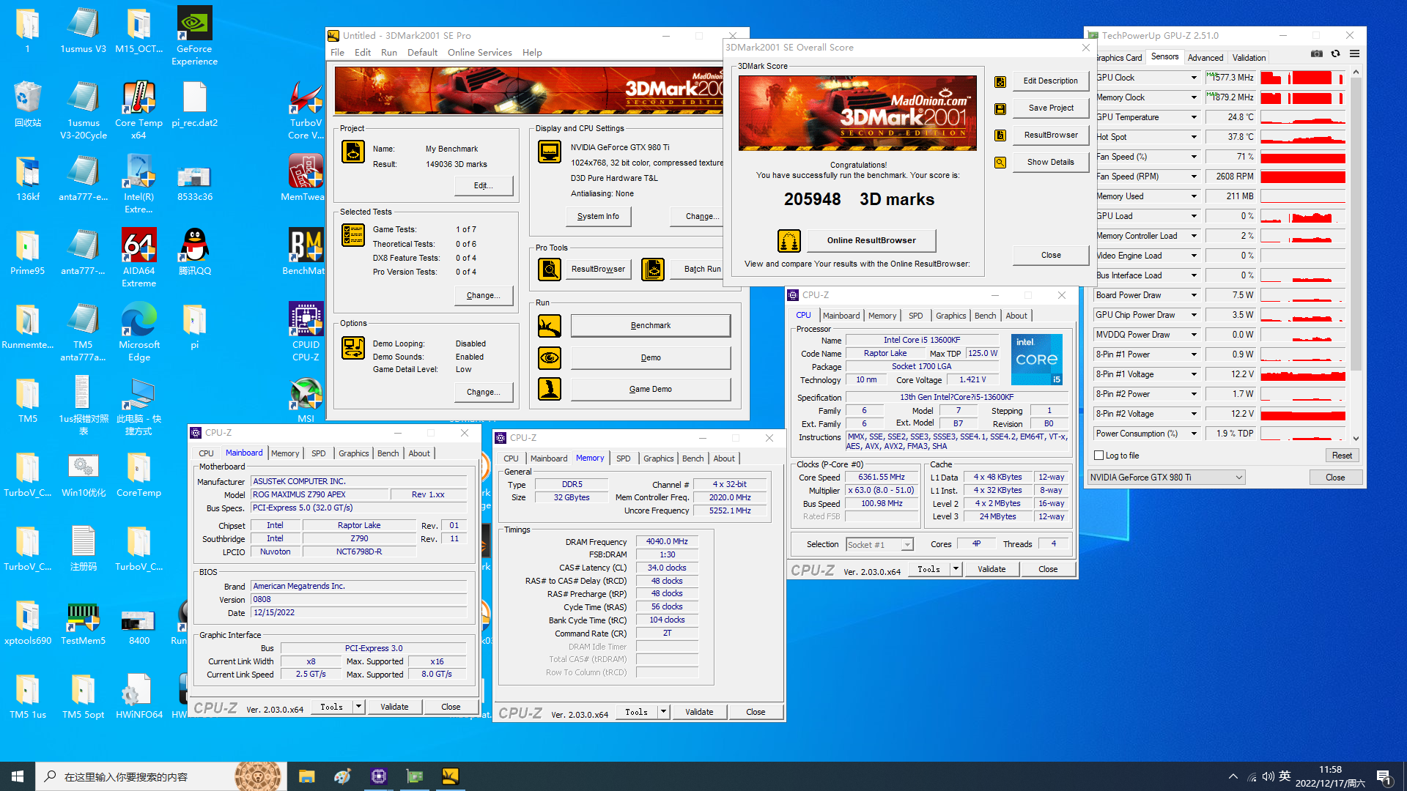Click Batch Run icon in Pro Tools

pyautogui.click(x=653, y=270)
